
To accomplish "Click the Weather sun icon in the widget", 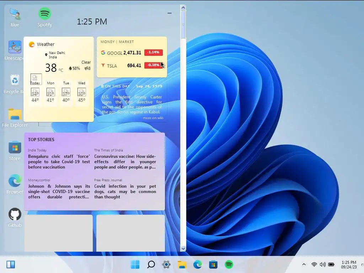I will (x=32, y=44).
